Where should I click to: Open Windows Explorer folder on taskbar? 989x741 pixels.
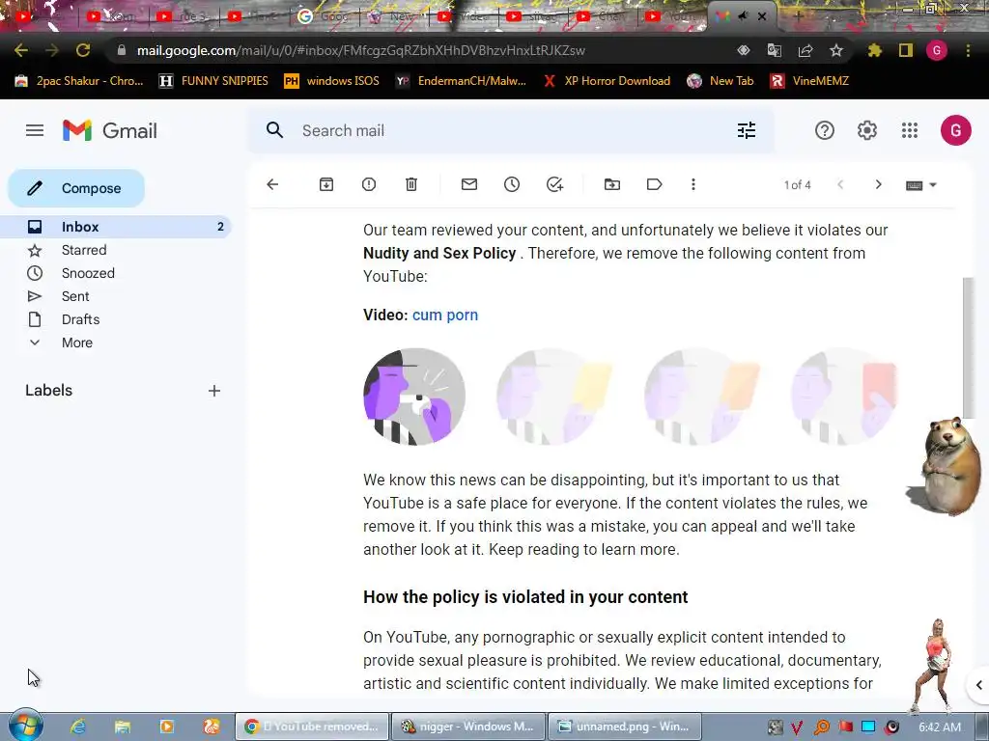[x=123, y=727]
